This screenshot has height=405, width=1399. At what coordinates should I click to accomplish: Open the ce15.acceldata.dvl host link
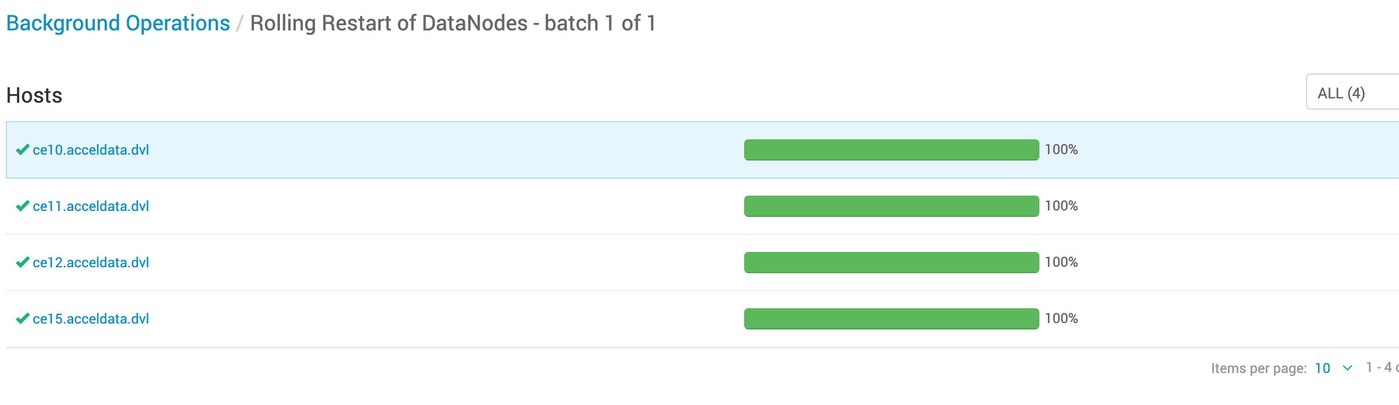click(91, 319)
